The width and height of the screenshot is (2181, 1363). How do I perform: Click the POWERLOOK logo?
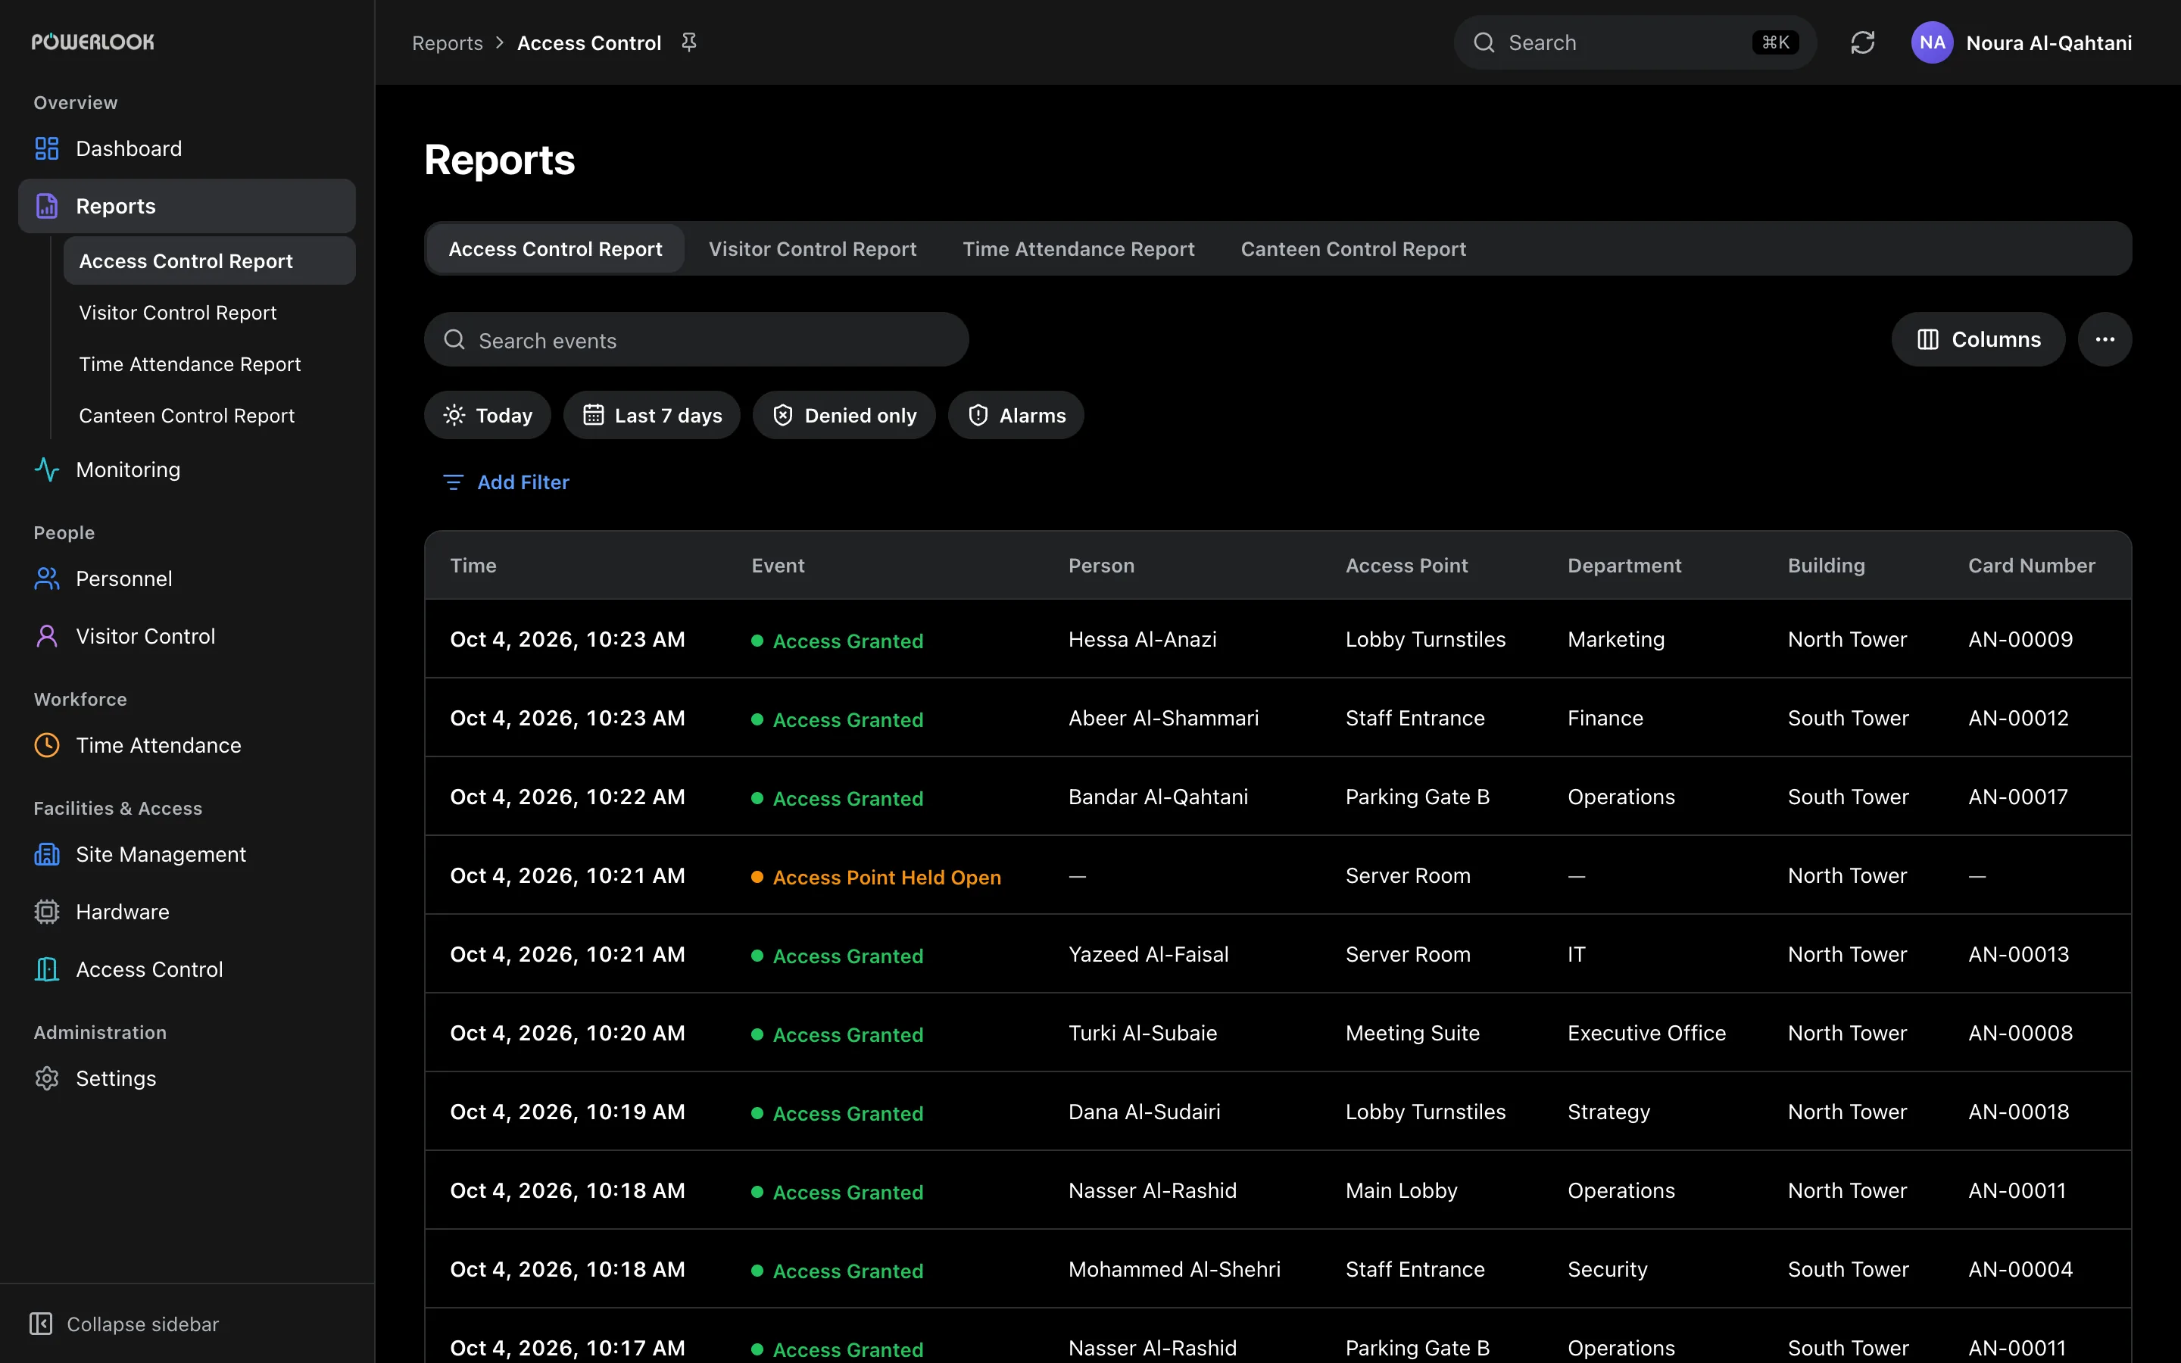(x=93, y=42)
